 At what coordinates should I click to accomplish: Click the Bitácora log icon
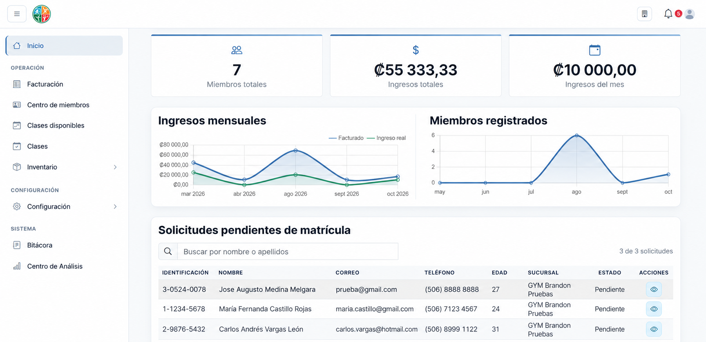[x=17, y=245]
